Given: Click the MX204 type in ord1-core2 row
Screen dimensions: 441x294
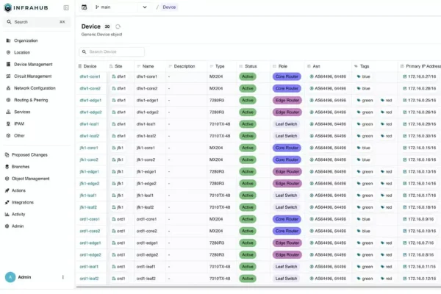Looking at the screenshot, I should (x=216, y=231).
